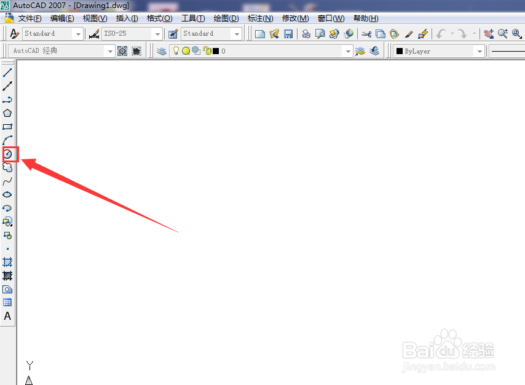Click the Insert Block tool
525x385 pixels.
[7, 221]
